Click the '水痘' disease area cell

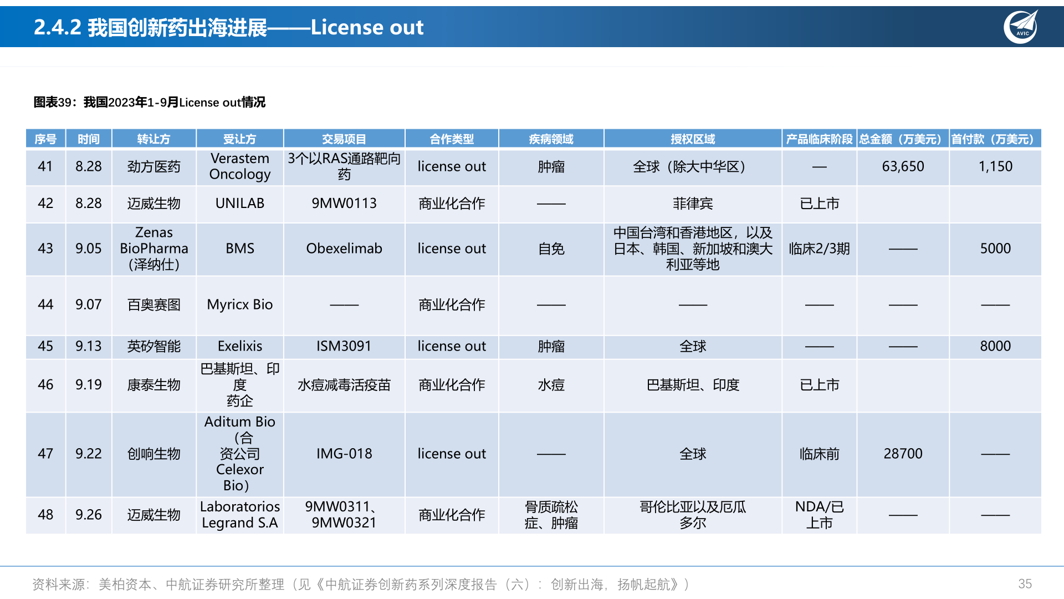click(x=551, y=385)
